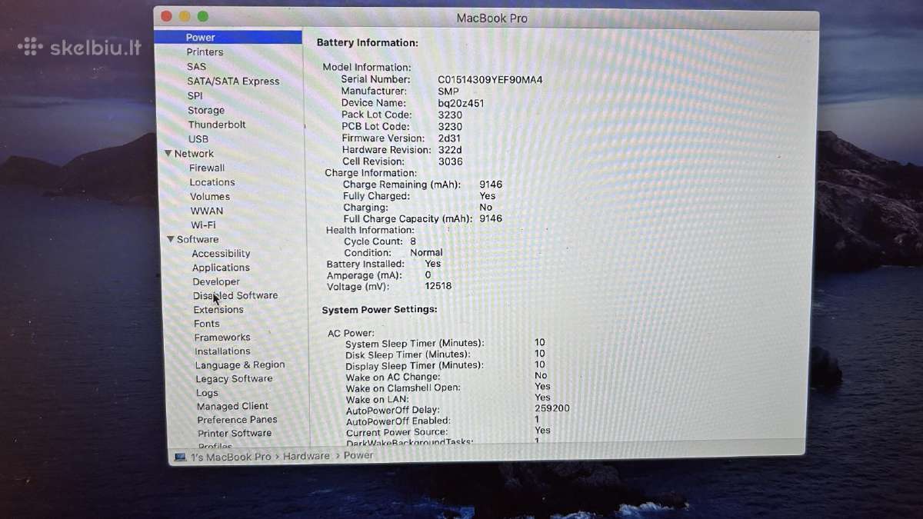Open Applications under Software

tap(221, 268)
